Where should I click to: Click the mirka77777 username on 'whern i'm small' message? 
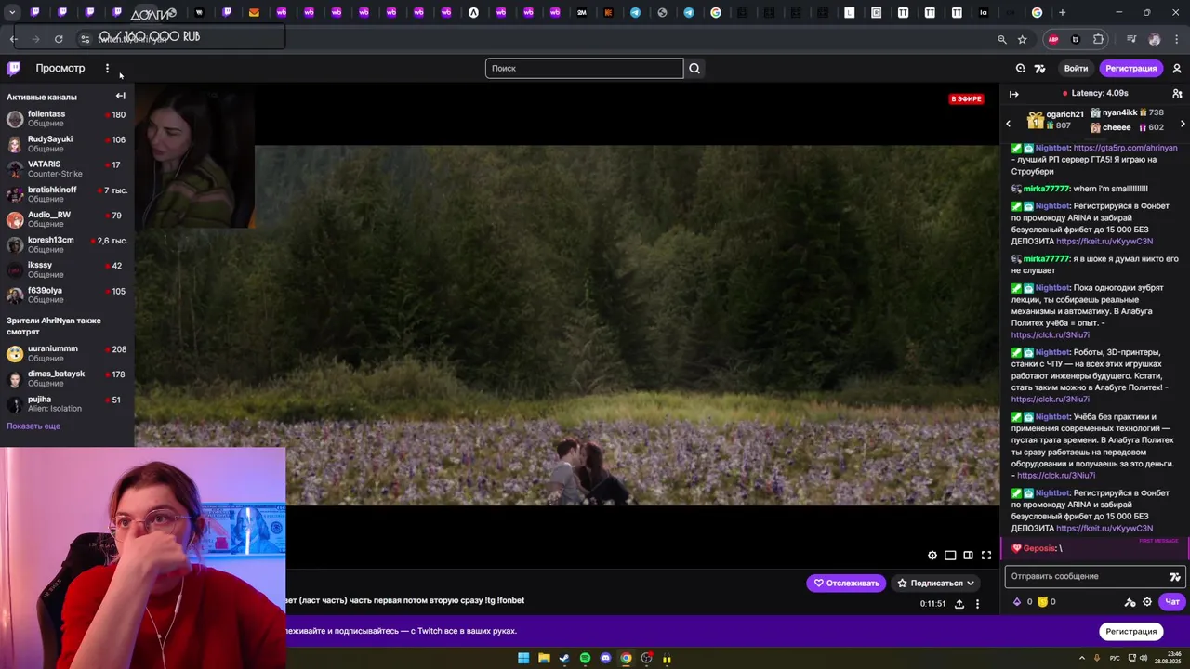1046,189
